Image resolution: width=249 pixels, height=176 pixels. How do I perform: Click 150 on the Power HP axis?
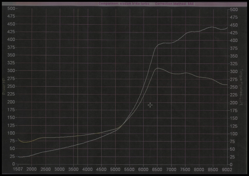(x=11, y=118)
